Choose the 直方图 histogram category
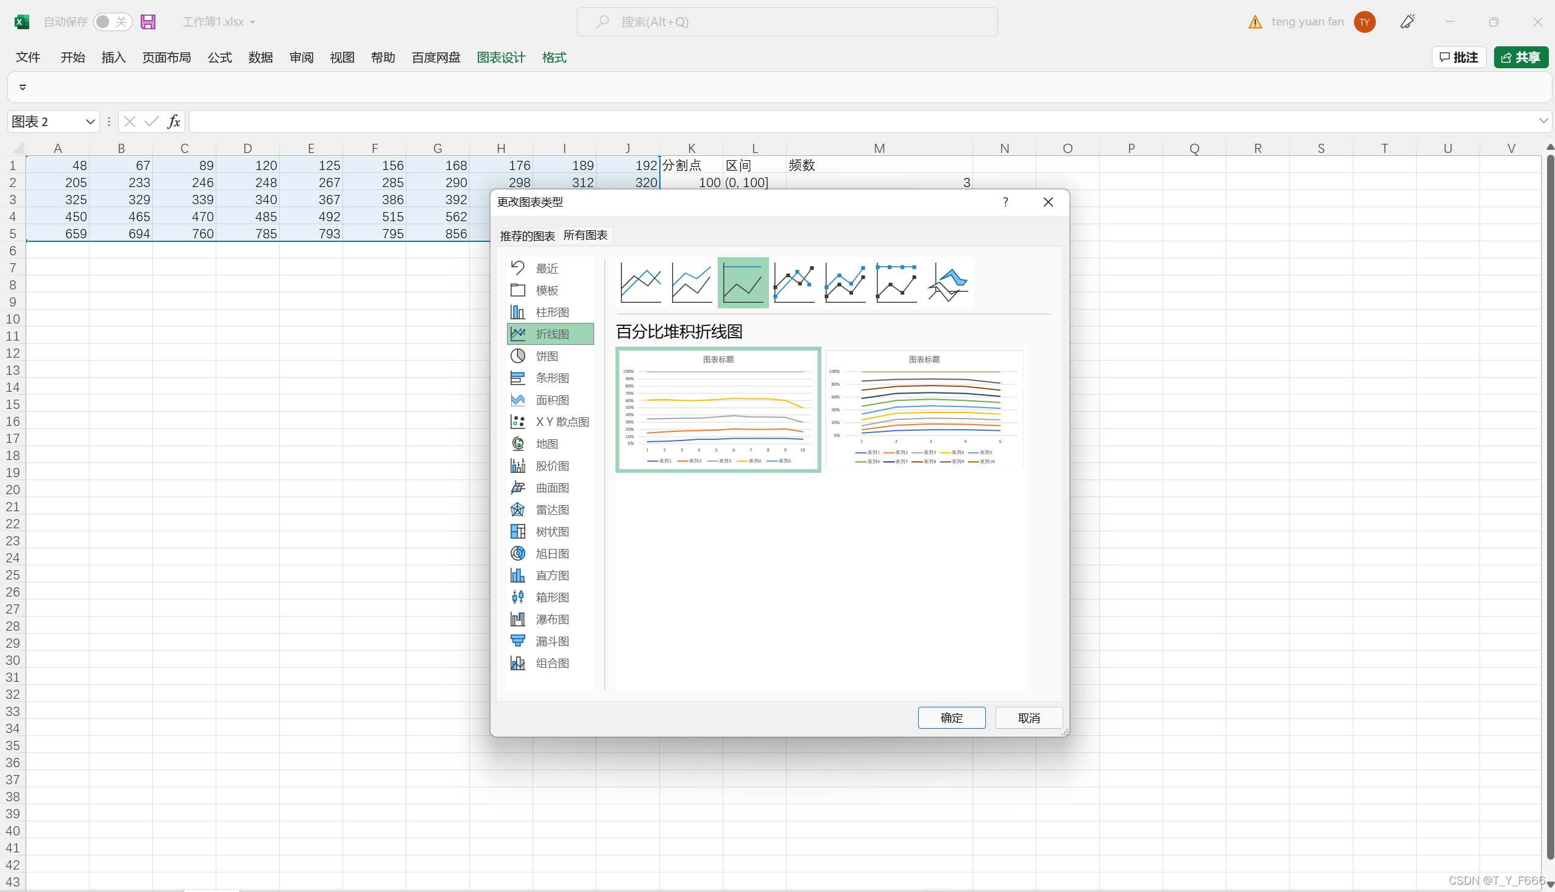 tap(550, 576)
